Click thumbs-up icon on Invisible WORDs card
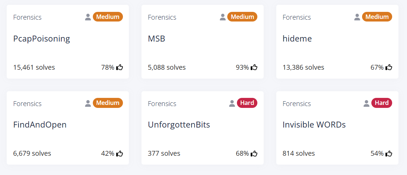407x175 pixels. click(x=389, y=153)
